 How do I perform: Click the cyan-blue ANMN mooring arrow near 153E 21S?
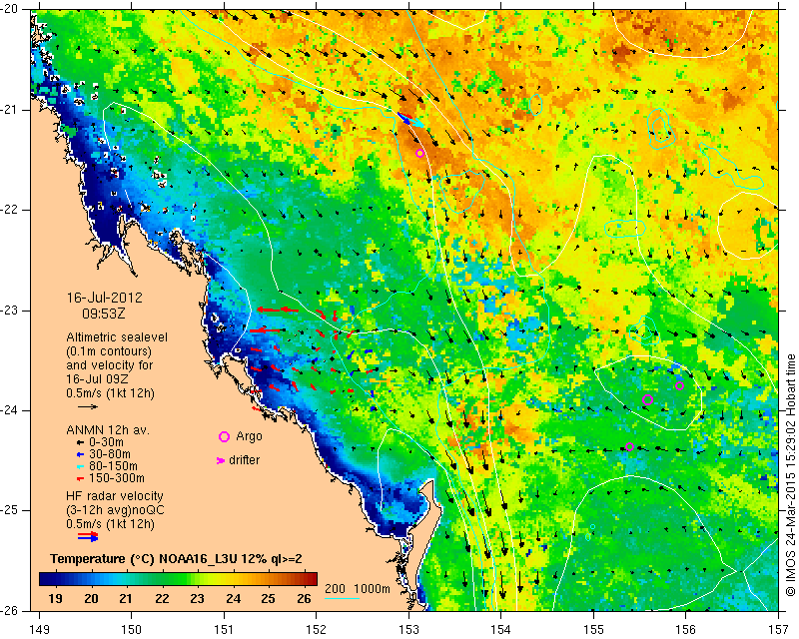coord(410,120)
